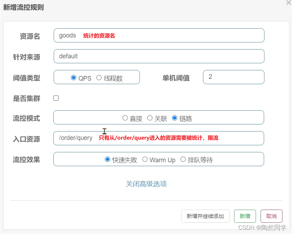This screenshot has height=234, width=292.
Task: Choose 关联 flow control mode
Action: tap(150, 118)
